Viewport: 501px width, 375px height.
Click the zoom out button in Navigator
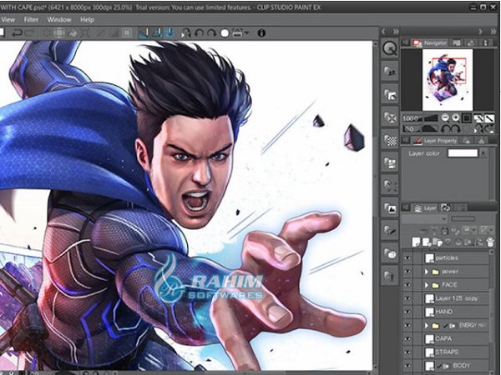pos(444,118)
